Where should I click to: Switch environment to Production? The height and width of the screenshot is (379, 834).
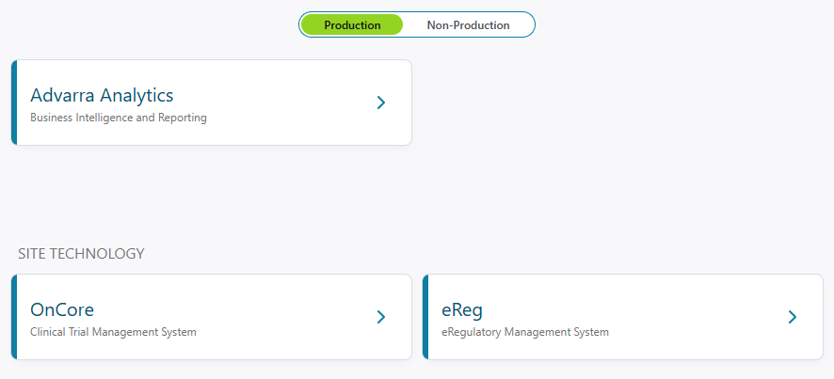pyautogui.click(x=352, y=25)
